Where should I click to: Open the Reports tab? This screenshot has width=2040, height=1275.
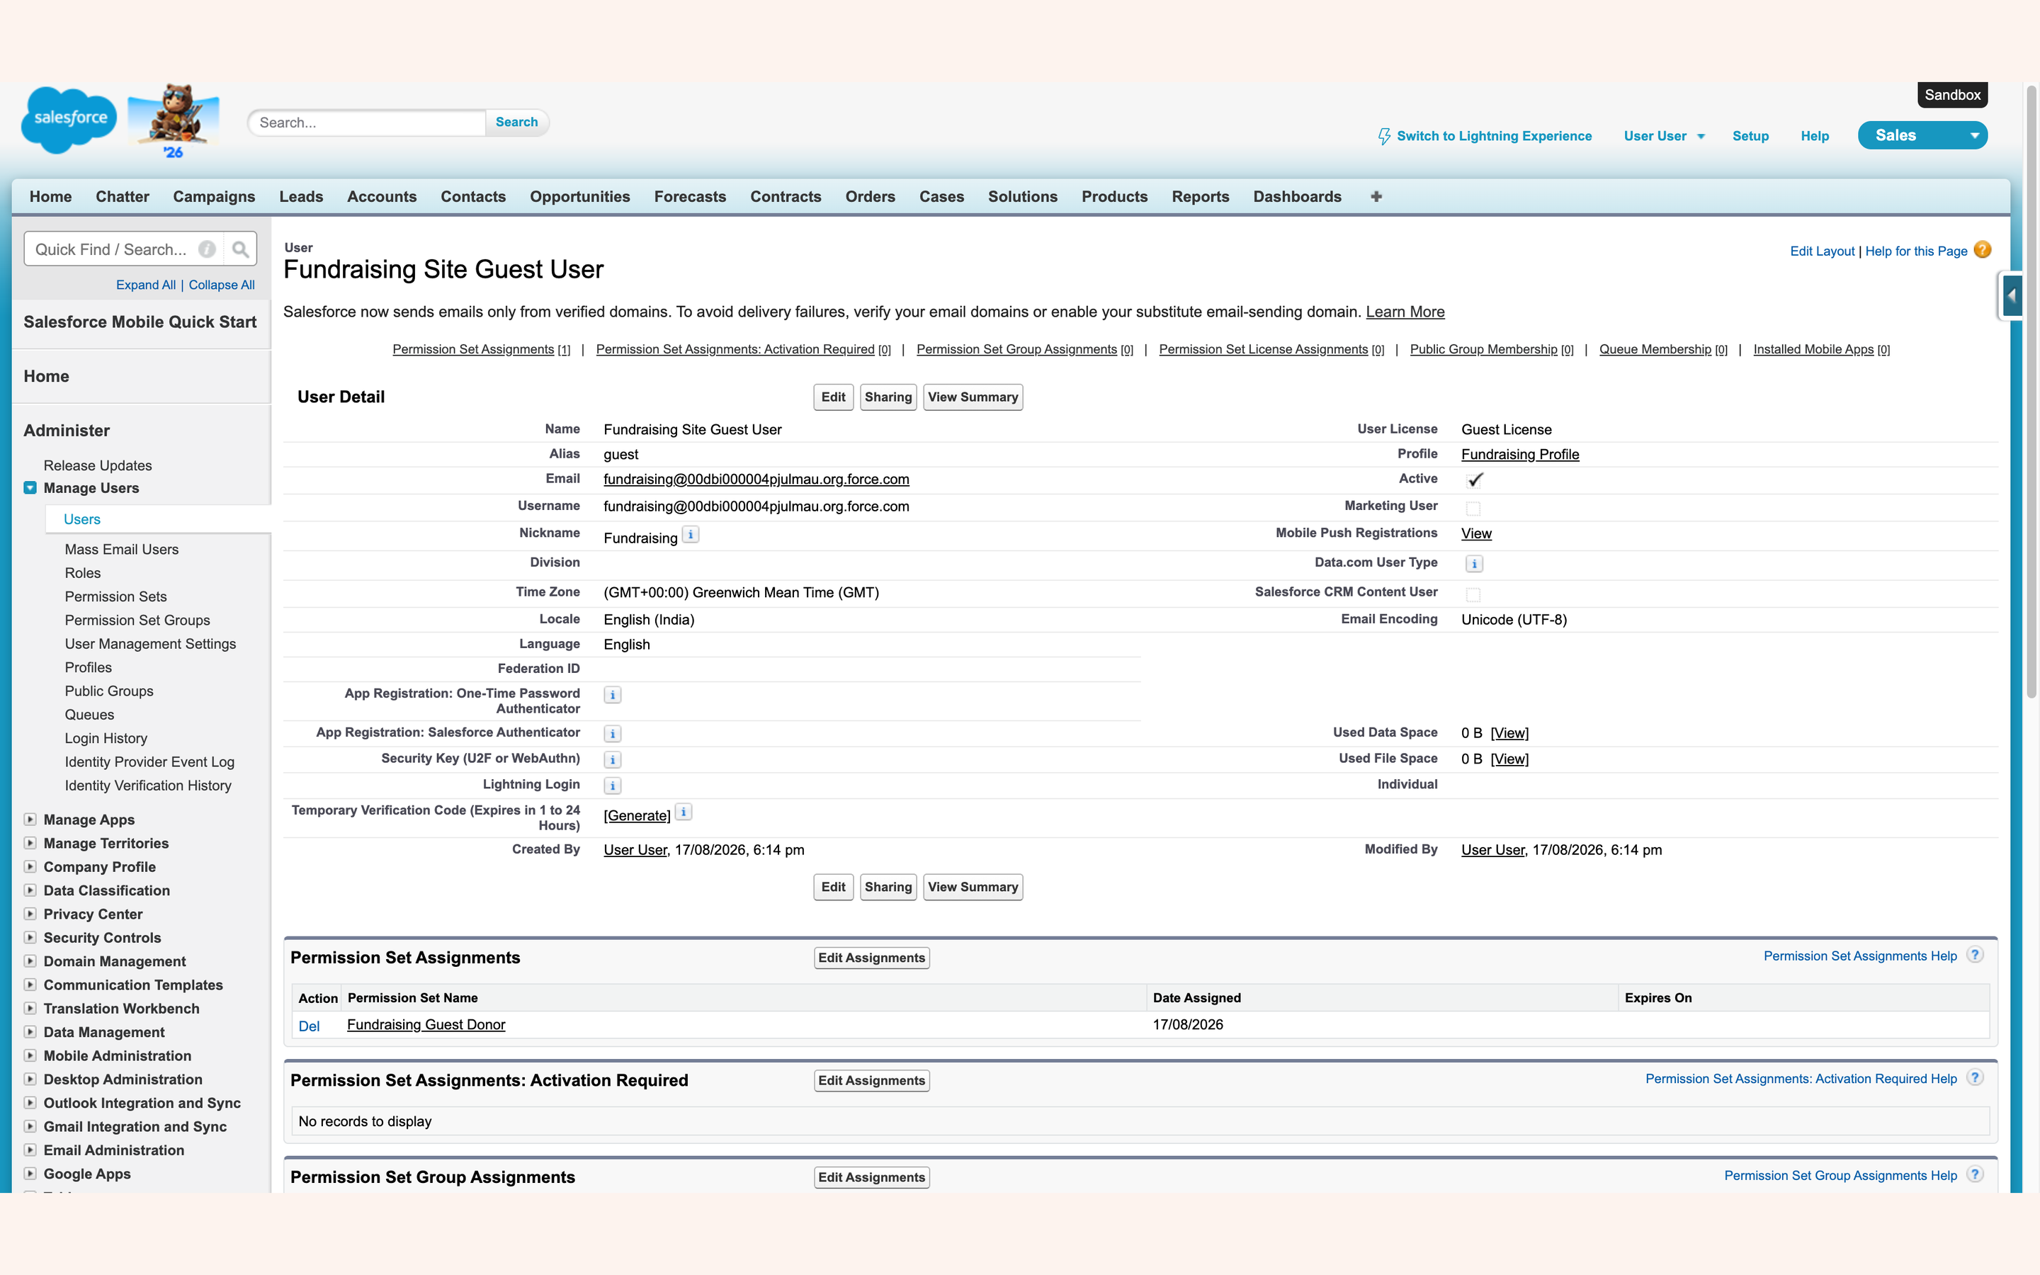[x=1201, y=196]
